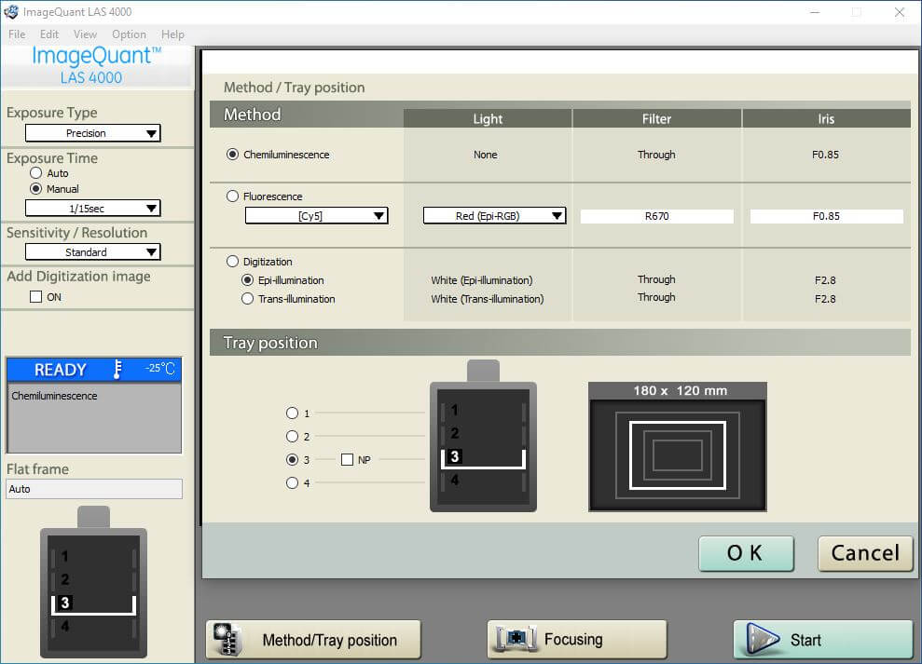This screenshot has width=922, height=664.
Task: Click the Cancel button
Action: (864, 553)
